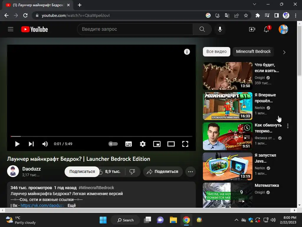
Task: Open Chrome three-dot menu
Action: [296, 15]
